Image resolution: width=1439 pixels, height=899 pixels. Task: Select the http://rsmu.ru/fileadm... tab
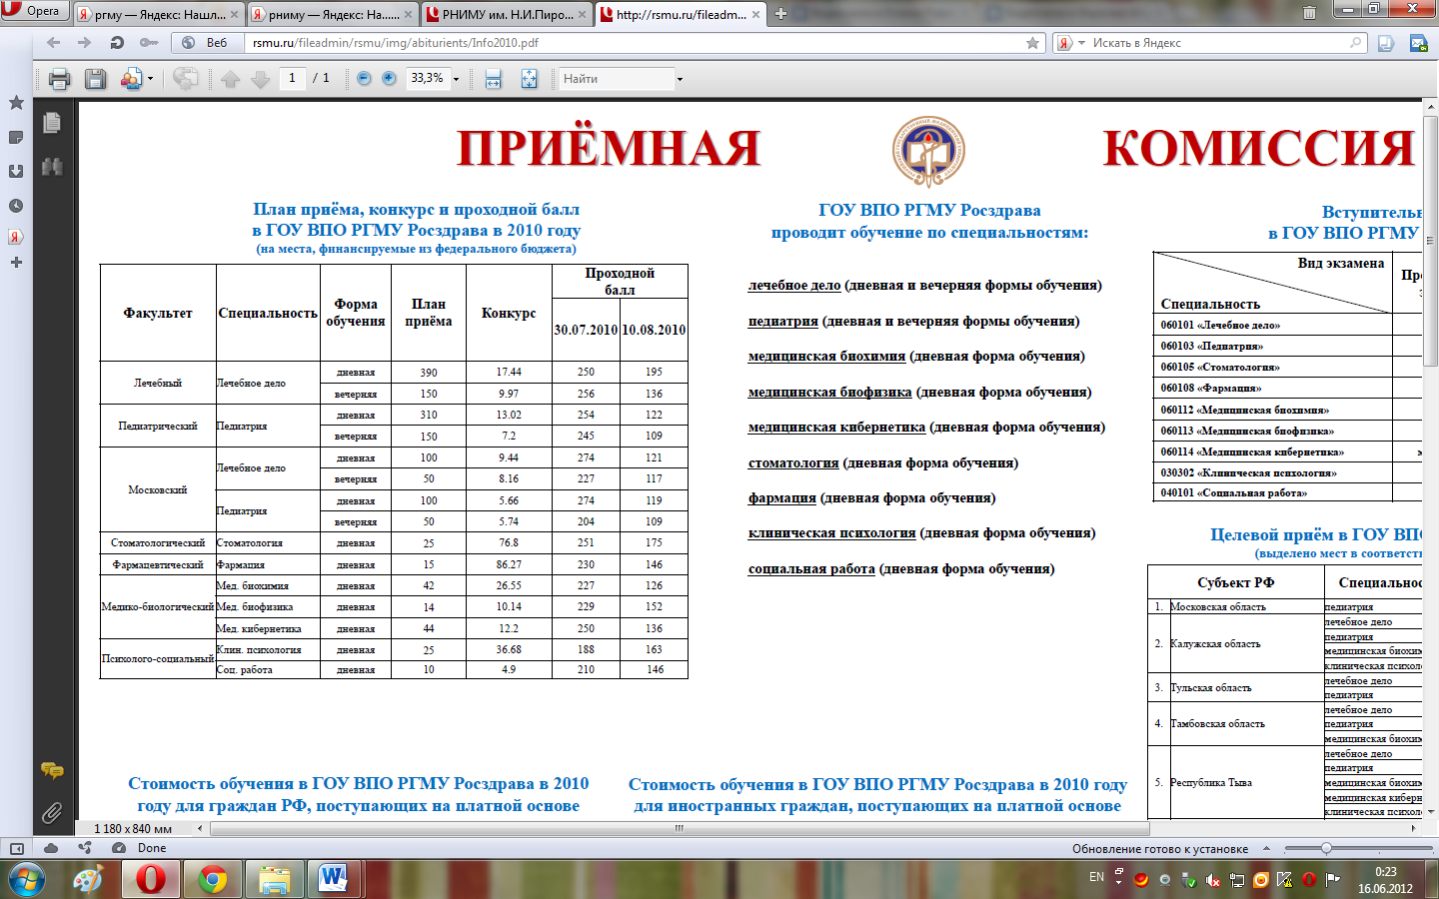click(x=681, y=15)
